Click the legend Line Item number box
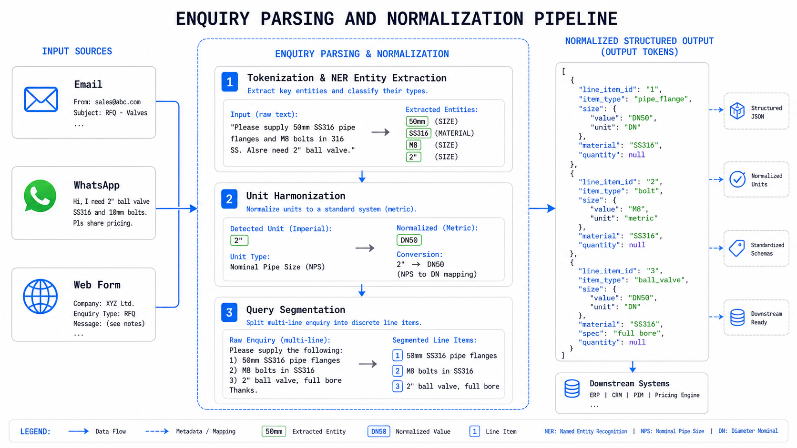This screenshot has width=797, height=448. click(x=475, y=431)
